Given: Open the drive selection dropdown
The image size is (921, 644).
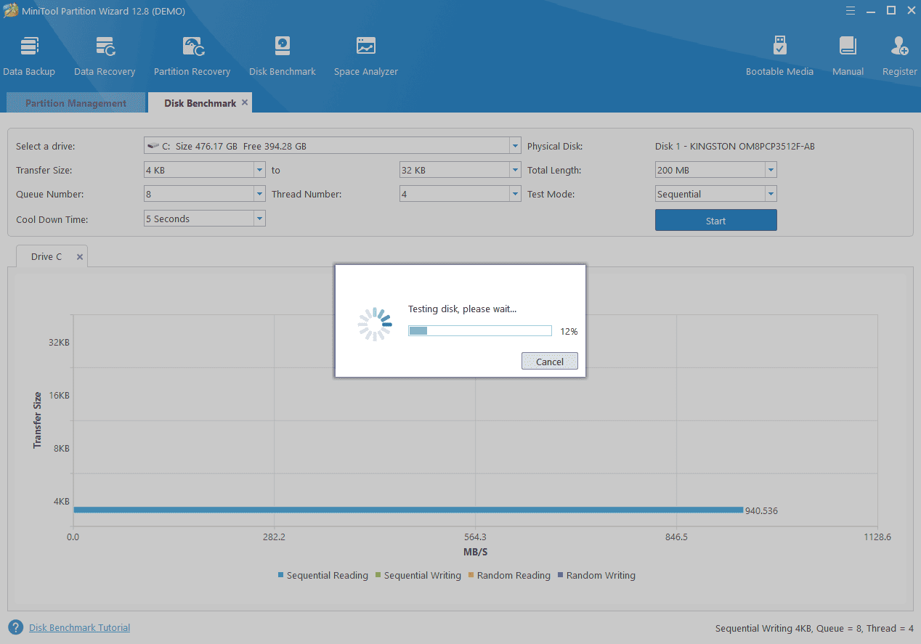Looking at the screenshot, I should coord(514,145).
